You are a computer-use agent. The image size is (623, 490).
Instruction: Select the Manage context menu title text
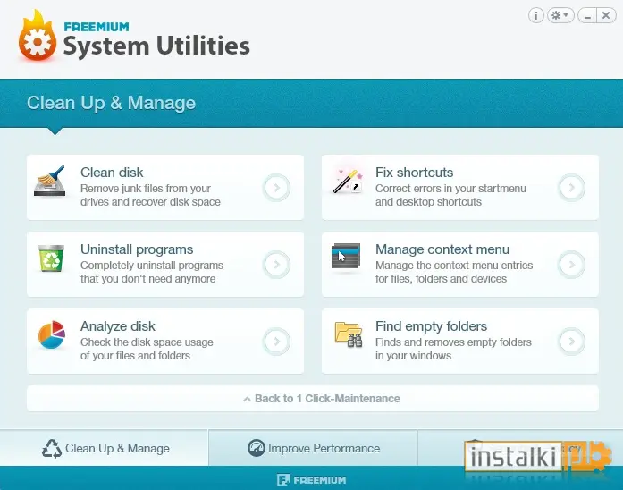tap(442, 249)
